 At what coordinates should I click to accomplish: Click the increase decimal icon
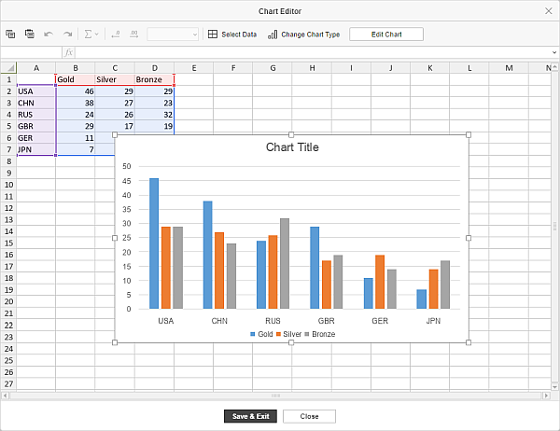(x=134, y=34)
